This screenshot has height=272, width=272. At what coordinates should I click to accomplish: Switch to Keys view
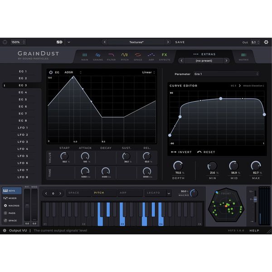pyautogui.click(x=12, y=191)
